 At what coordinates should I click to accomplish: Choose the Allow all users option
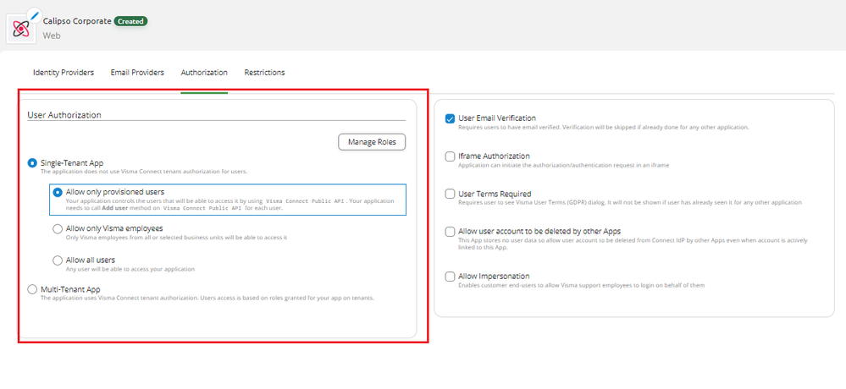tap(58, 260)
